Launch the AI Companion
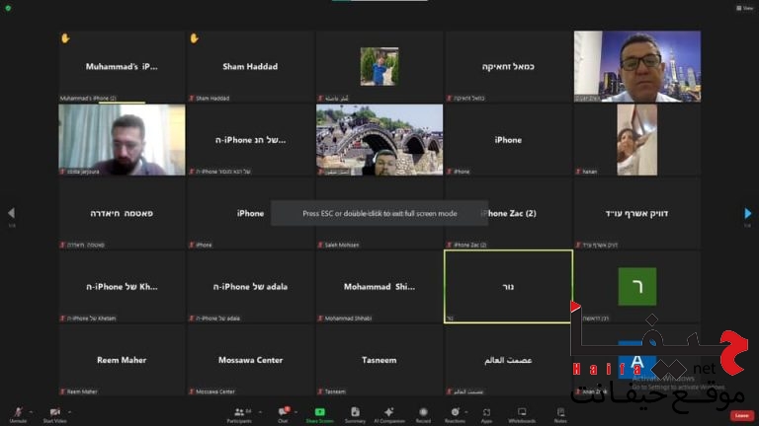This screenshot has width=759, height=426. click(388, 412)
